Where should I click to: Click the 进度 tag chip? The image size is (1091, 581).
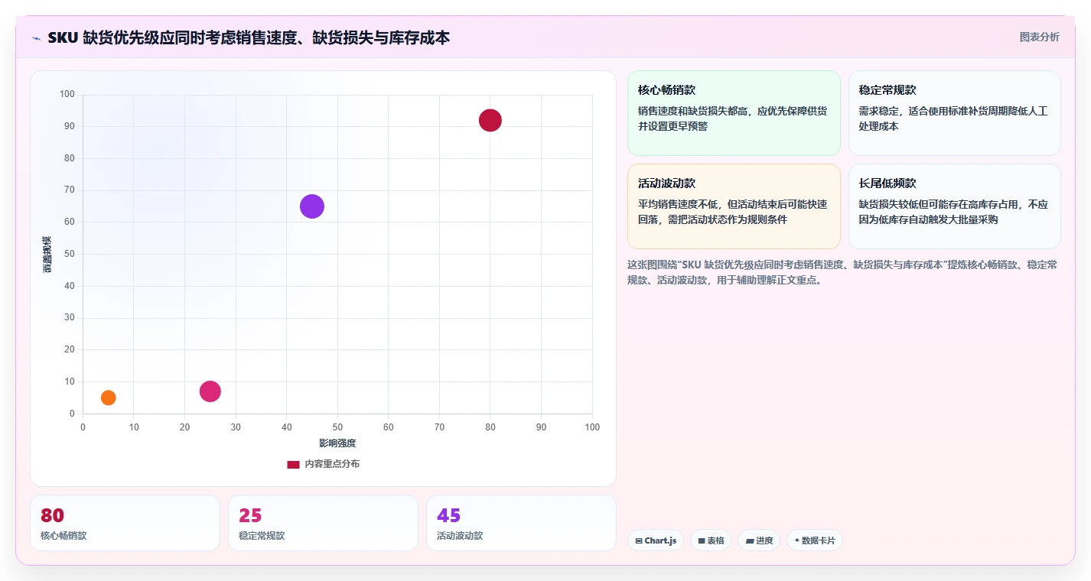(759, 540)
